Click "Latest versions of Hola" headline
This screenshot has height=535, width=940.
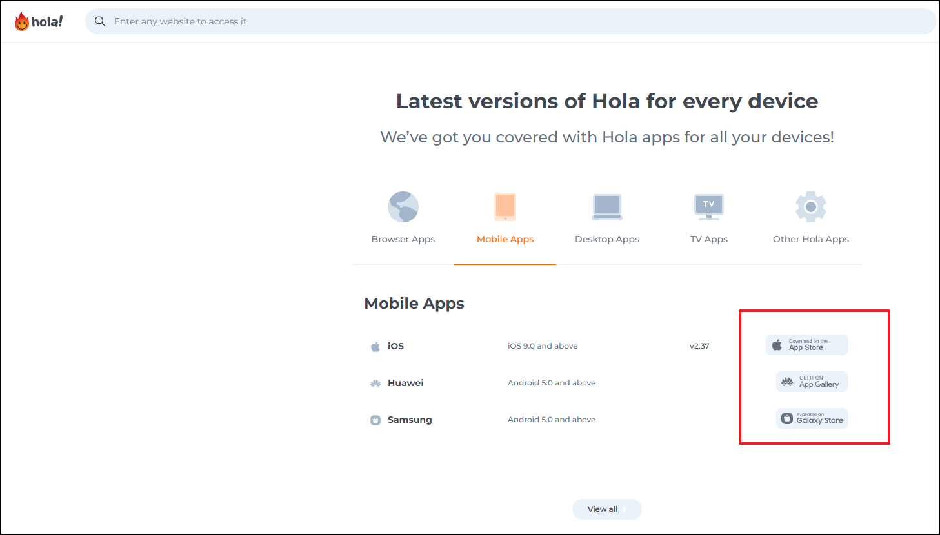(607, 101)
